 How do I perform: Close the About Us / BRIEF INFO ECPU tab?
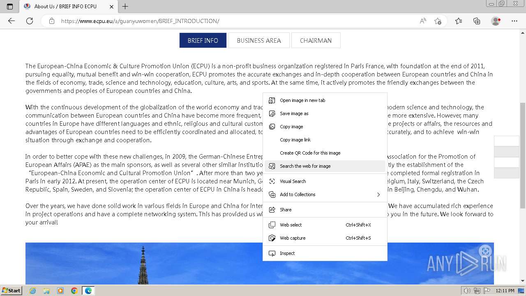click(112, 7)
